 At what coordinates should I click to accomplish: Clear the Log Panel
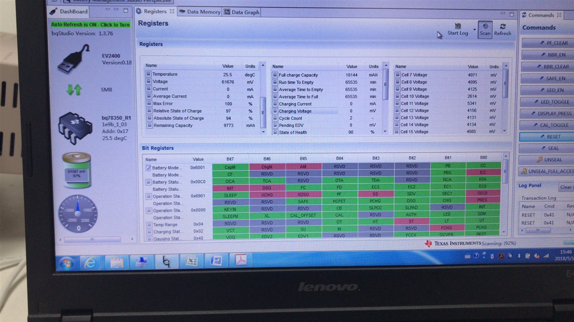[x=566, y=187]
